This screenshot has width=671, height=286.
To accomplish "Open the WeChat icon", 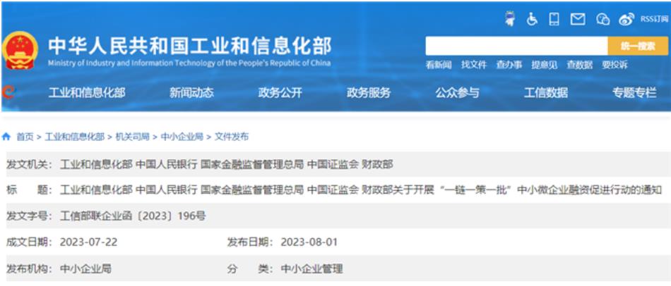I will 602,19.
